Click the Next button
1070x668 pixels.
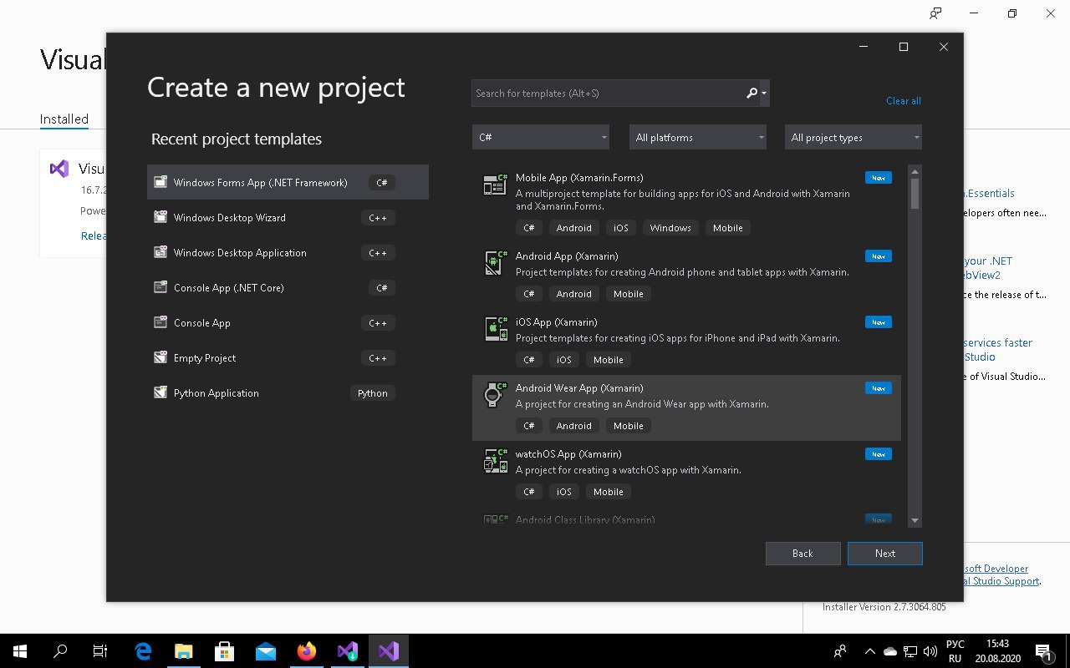click(885, 554)
